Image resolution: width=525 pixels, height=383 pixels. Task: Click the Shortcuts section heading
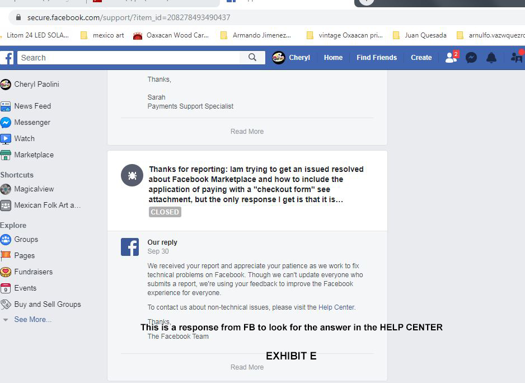tap(17, 175)
